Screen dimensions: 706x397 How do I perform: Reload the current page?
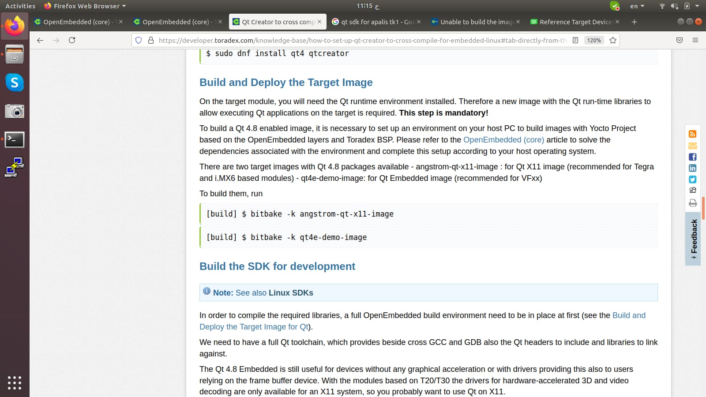72,40
